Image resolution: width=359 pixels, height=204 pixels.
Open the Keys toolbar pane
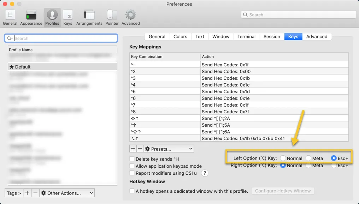click(68, 17)
